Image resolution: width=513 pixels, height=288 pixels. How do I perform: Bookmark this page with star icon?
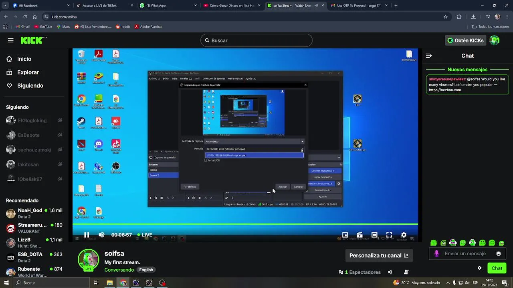point(445,17)
